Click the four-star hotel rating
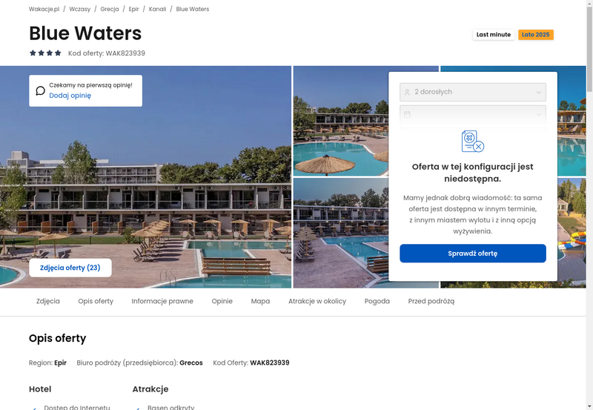 (45, 53)
